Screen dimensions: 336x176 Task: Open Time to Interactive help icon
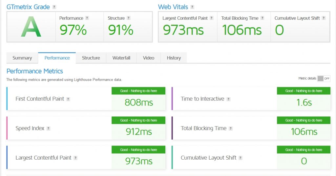[x=228, y=99]
